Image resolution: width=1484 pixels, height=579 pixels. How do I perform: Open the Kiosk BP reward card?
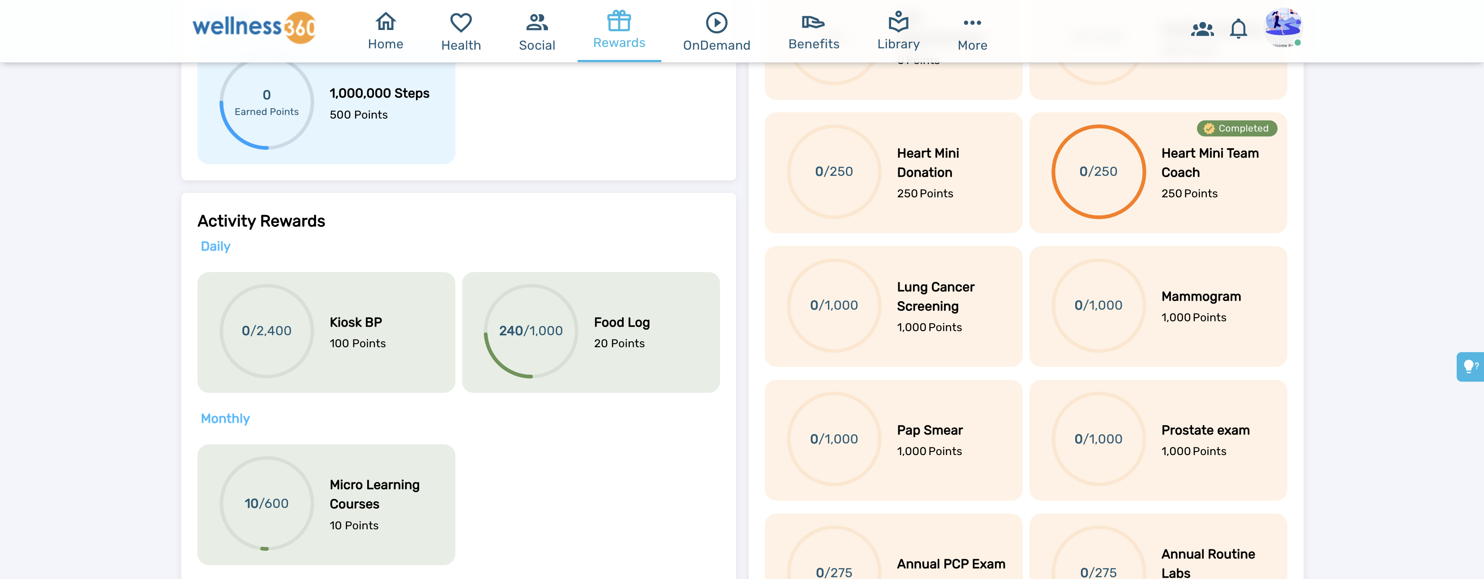[326, 332]
